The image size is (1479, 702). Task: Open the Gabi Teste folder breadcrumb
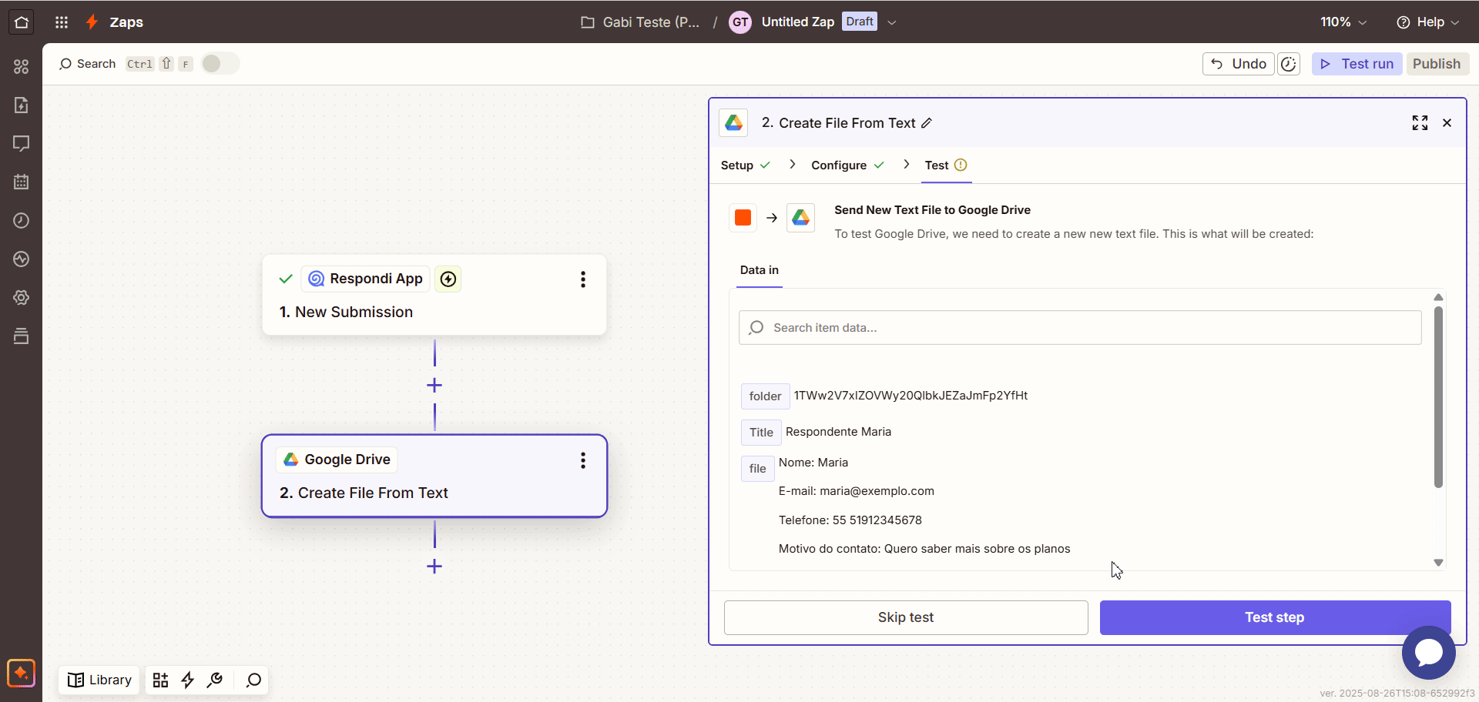tap(640, 22)
